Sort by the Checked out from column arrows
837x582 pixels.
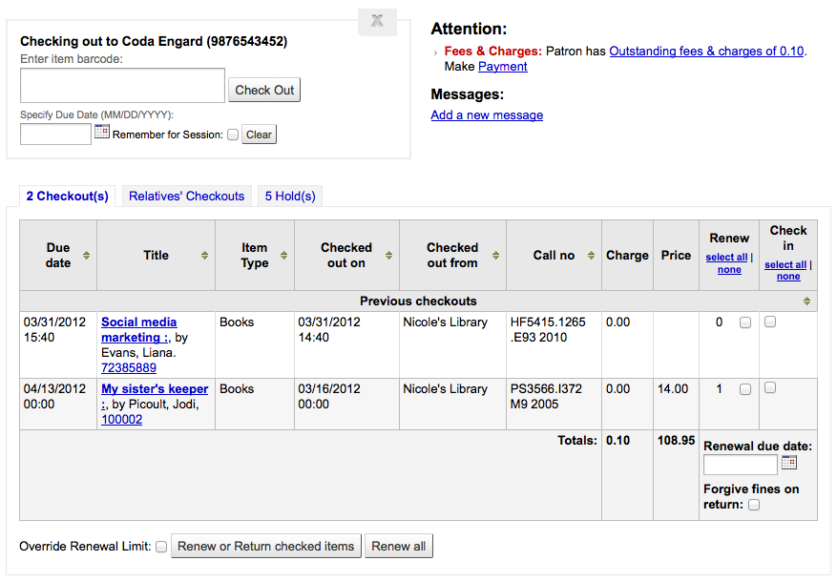pyautogui.click(x=495, y=256)
